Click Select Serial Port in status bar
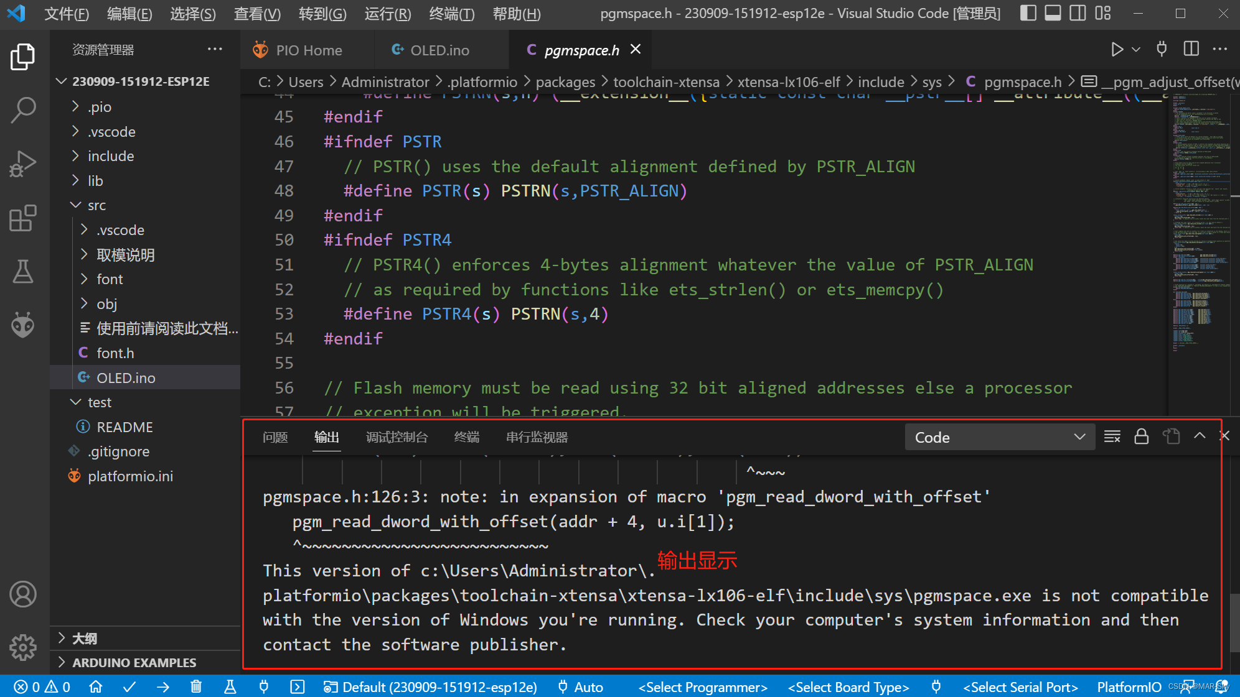Viewport: 1240px width, 697px height. point(1020,687)
